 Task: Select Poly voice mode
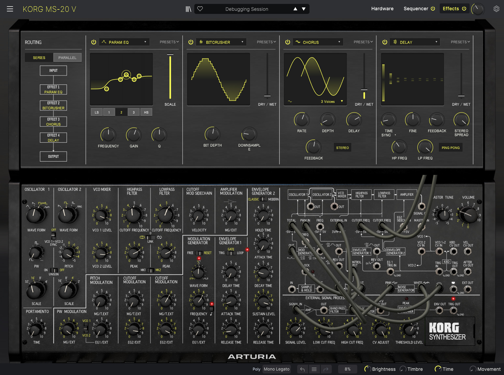[256, 369]
